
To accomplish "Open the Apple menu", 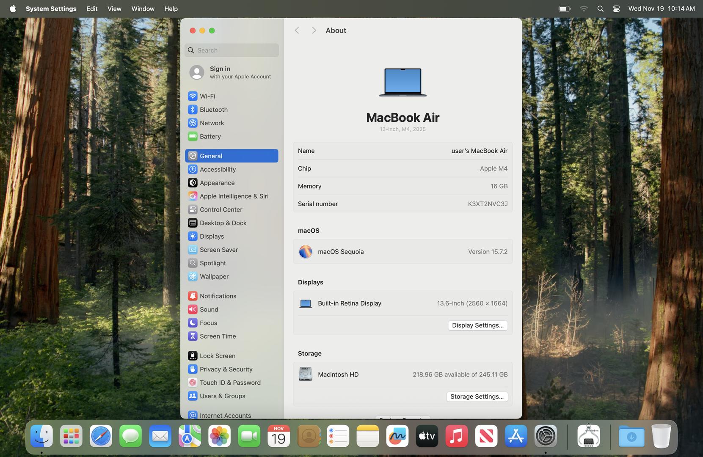I will 13,8.
